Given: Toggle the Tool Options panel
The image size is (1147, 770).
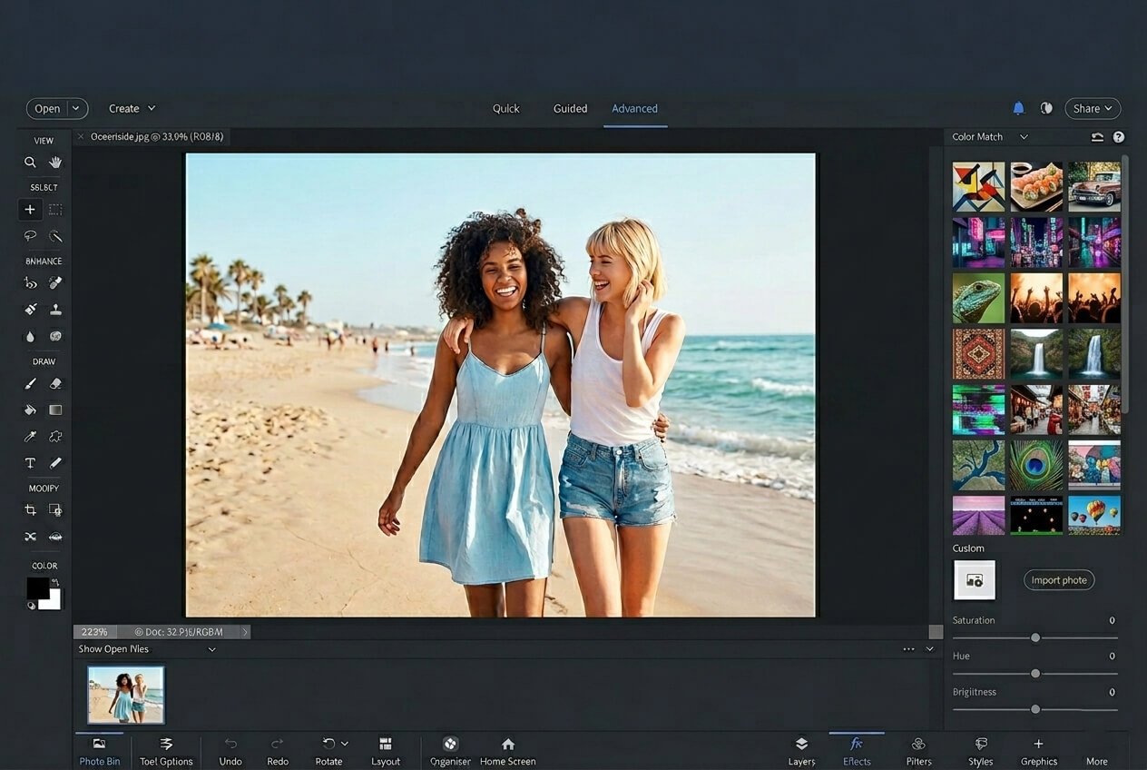Looking at the screenshot, I should (166, 752).
